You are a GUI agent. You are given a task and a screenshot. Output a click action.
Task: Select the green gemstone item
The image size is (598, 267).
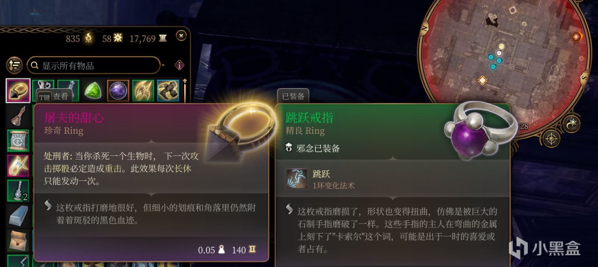pos(93,91)
